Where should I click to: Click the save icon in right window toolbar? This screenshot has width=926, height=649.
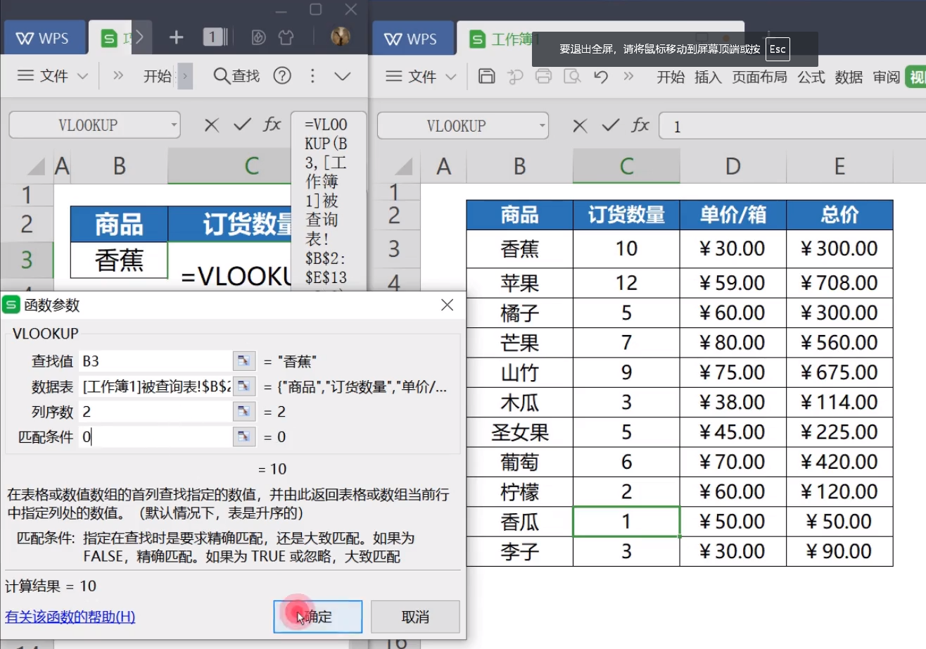[x=486, y=77]
